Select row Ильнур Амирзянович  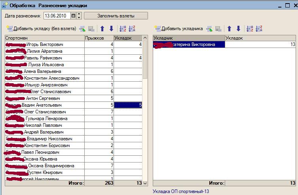tap(74, 85)
